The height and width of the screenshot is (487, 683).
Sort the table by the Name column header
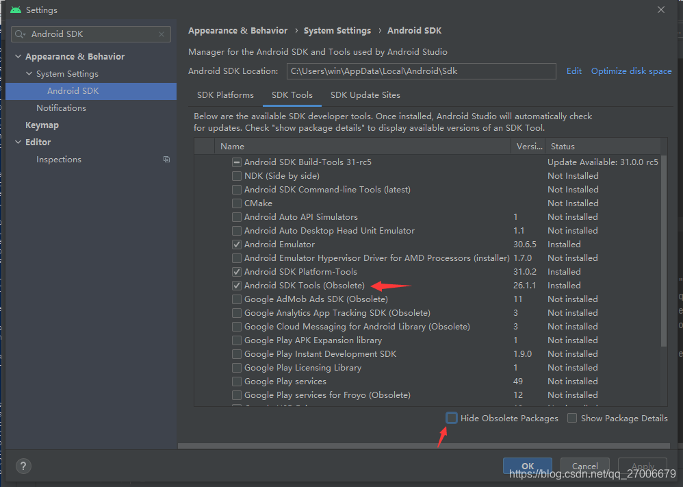363,147
